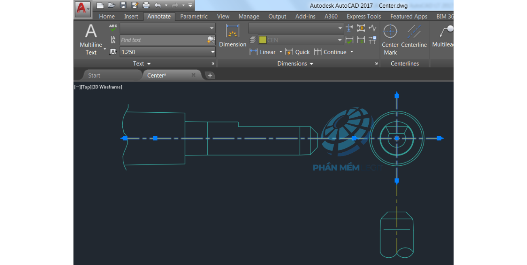Click the dimension Inspect checkmark icon

[350, 40]
